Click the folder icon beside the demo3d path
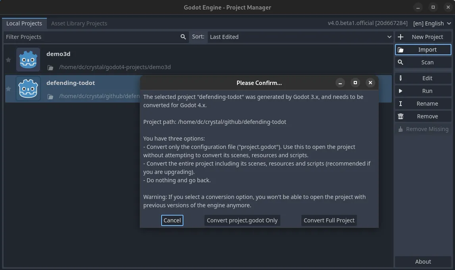 (x=50, y=67)
